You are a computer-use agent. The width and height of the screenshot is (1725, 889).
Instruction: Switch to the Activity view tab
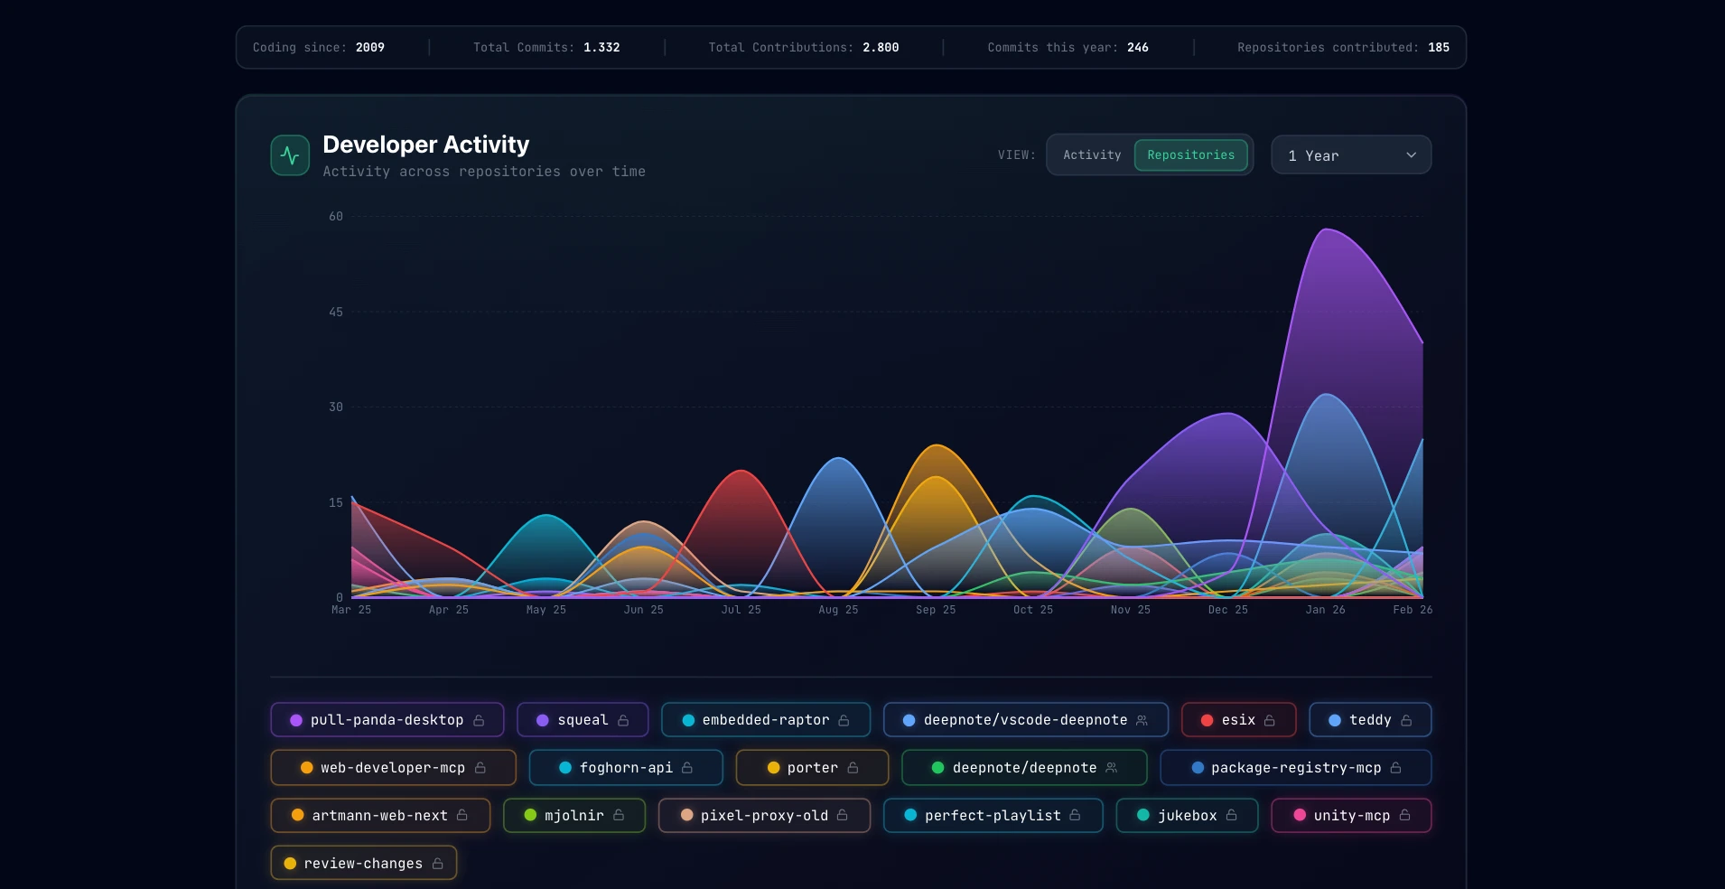coord(1091,155)
